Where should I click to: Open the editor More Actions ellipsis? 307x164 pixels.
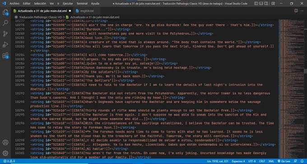[302, 11]
